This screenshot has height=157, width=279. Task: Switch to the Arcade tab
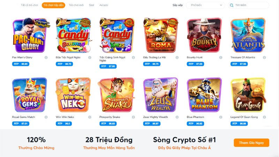[104, 5]
